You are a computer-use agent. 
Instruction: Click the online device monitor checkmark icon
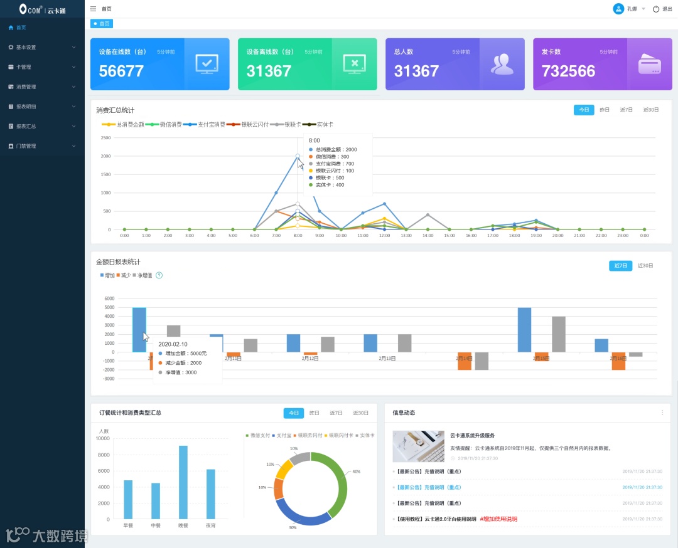pos(207,64)
